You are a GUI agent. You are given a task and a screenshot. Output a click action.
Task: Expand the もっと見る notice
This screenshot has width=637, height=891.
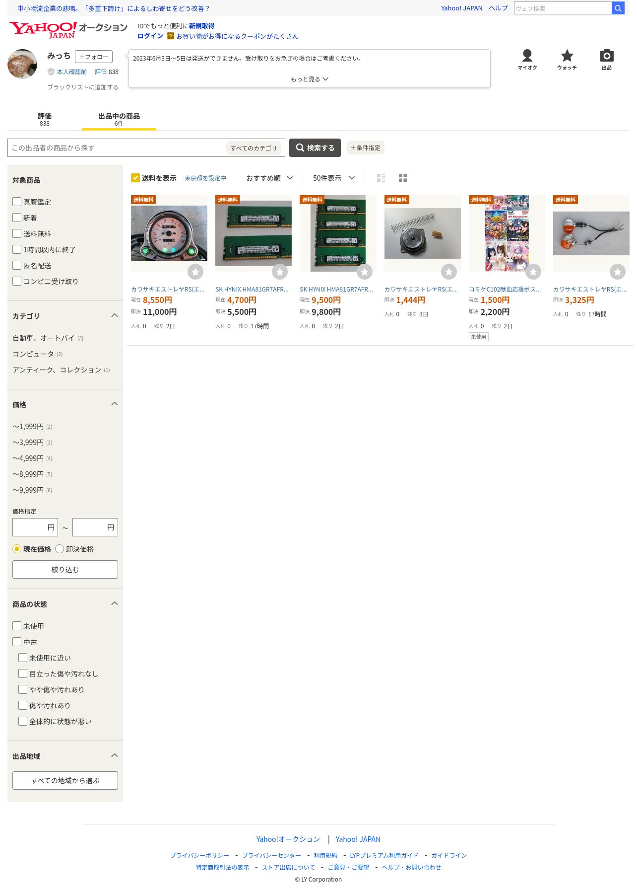(309, 79)
